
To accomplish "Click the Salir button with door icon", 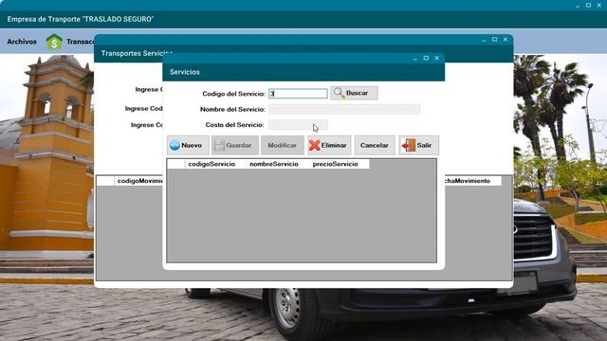I will coord(418,145).
